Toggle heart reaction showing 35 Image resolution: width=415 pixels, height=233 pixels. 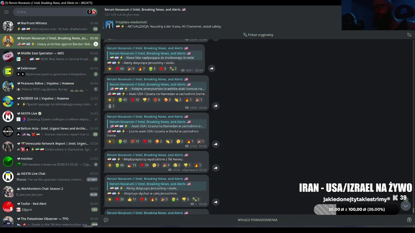click(120, 199)
